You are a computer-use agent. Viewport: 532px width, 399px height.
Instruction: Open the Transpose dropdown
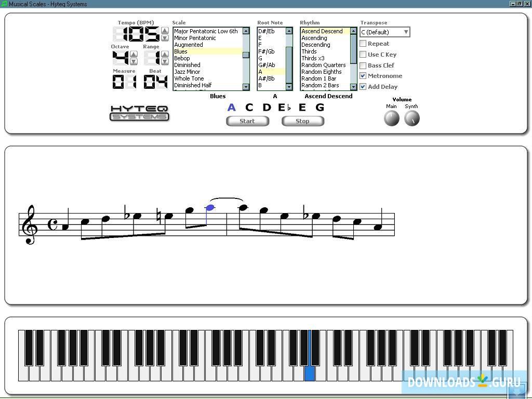(406, 32)
